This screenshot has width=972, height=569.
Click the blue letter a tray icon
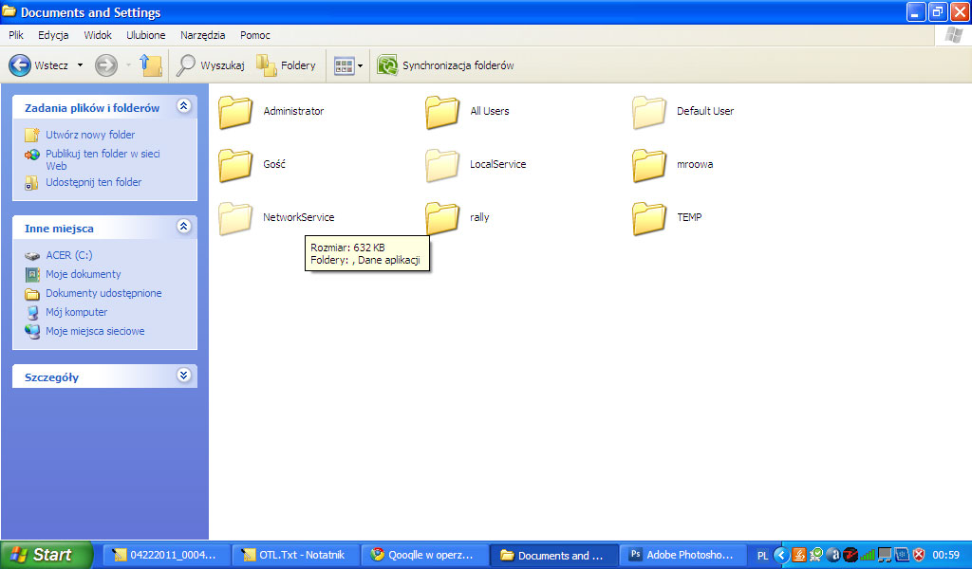point(833,555)
